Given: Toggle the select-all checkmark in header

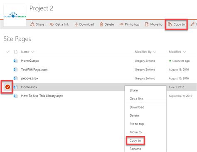Looking at the screenshot, I should click(x=7, y=52).
